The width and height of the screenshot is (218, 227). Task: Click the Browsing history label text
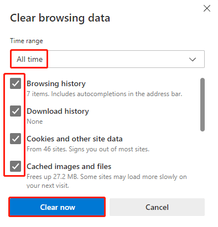(x=56, y=83)
